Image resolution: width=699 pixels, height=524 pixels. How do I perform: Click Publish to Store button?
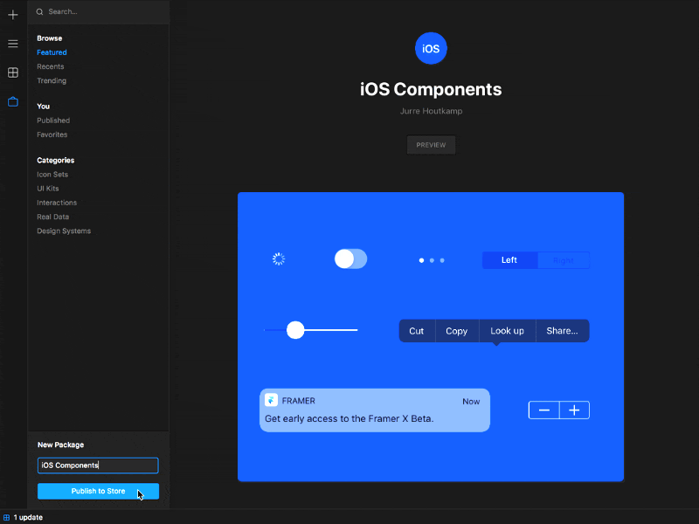(x=98, y=491)
